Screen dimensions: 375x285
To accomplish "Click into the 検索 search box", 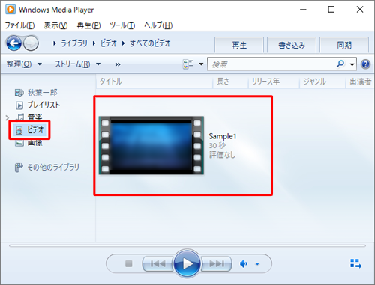I will (x=271, y=64).
